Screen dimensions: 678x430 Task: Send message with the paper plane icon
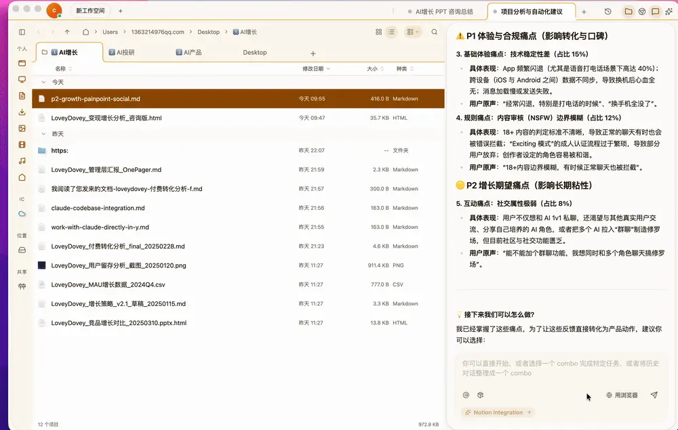pyautogui.click(x=654, y=395)
